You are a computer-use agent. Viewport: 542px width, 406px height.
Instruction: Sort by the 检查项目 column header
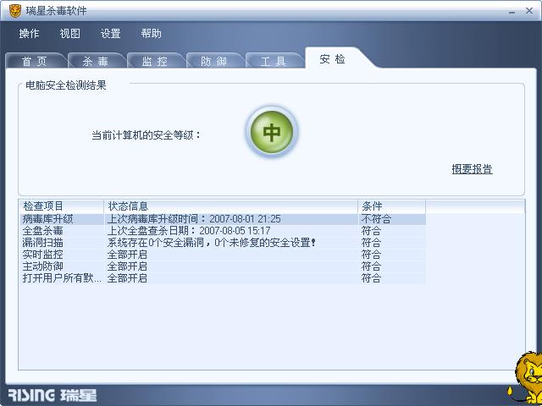click(61, 206)
